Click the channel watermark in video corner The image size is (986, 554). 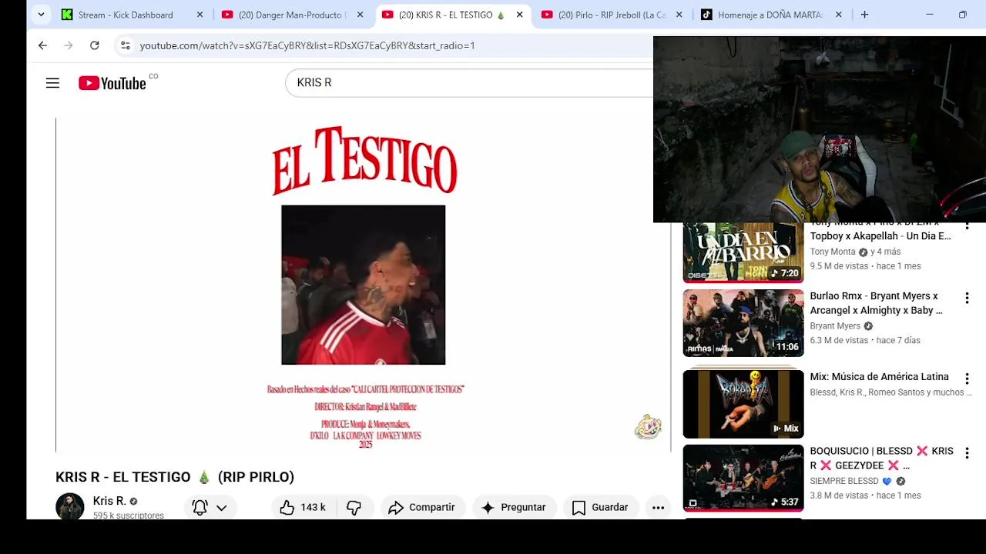pyautogui.click(x=648, y=426)
